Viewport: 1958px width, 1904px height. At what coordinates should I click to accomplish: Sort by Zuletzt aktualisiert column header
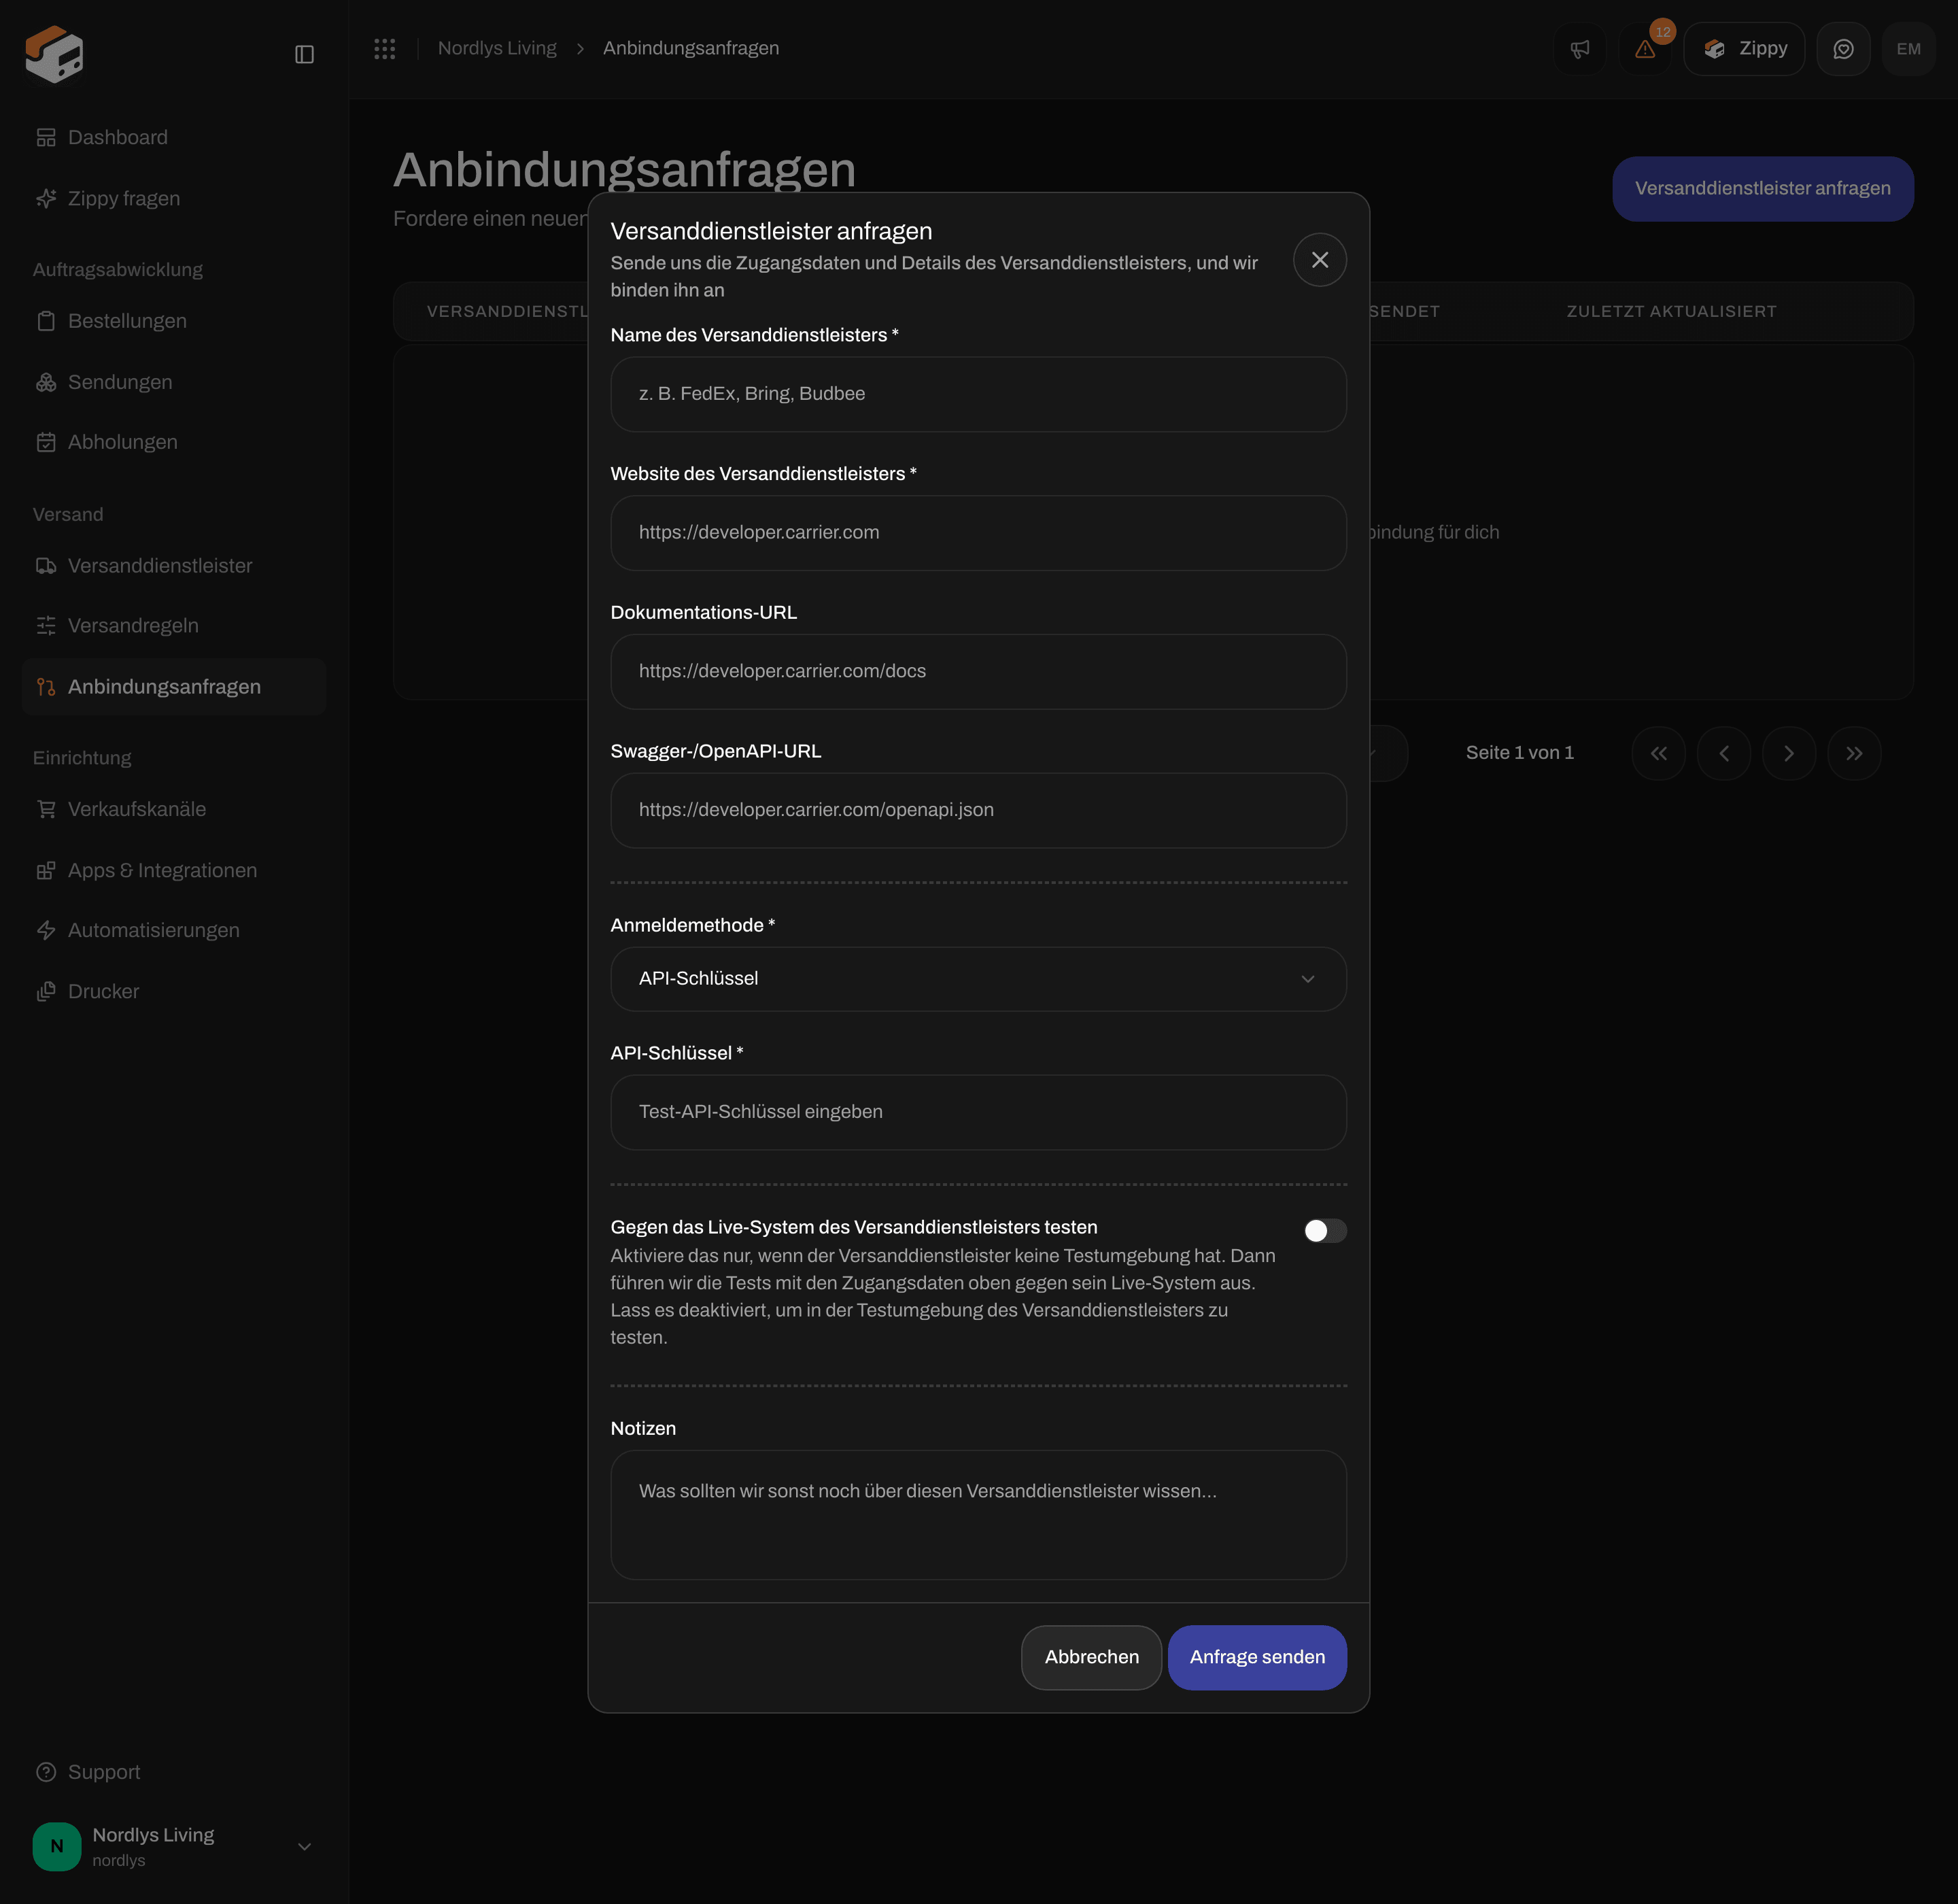1671,311
